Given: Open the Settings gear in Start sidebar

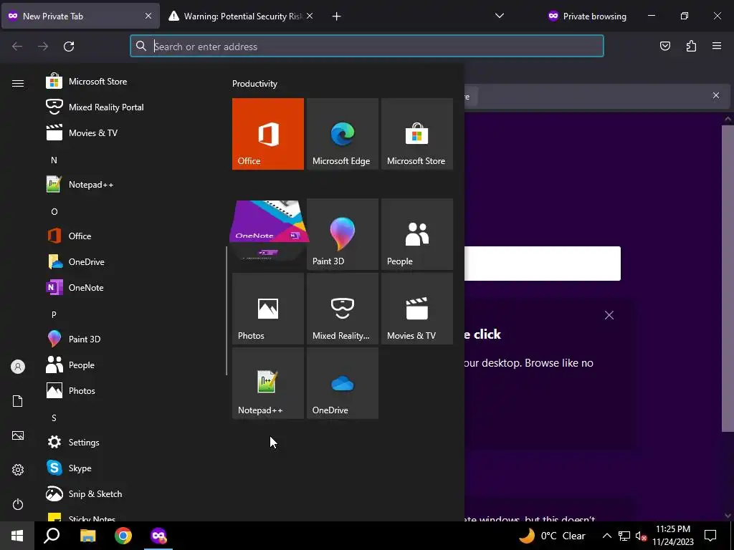Looking at the screenshot, I should (x=18, y=470).
